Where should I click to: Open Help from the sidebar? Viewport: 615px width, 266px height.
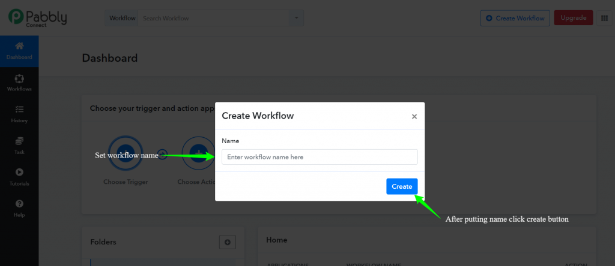click(19, 209)
